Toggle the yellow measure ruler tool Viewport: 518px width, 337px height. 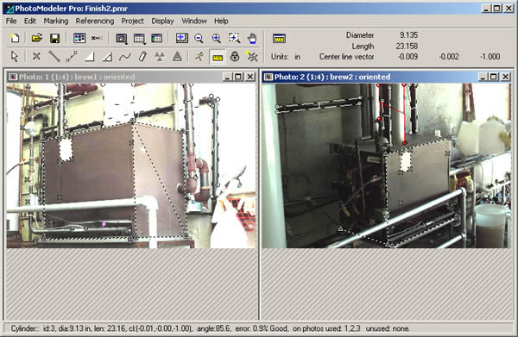(218, 58)
